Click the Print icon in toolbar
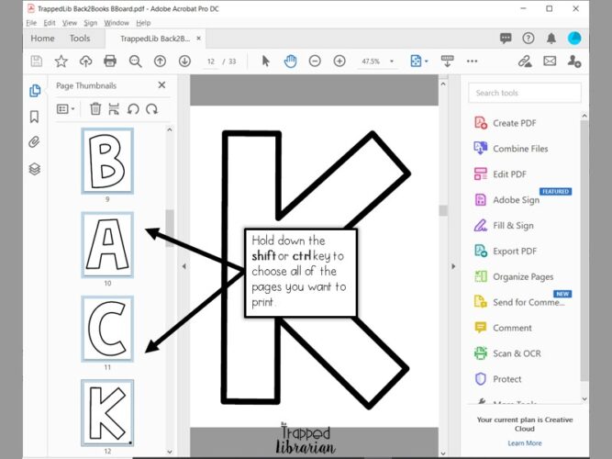The height and width of the screenshot is (459, 612). click(x=110, y=62)
